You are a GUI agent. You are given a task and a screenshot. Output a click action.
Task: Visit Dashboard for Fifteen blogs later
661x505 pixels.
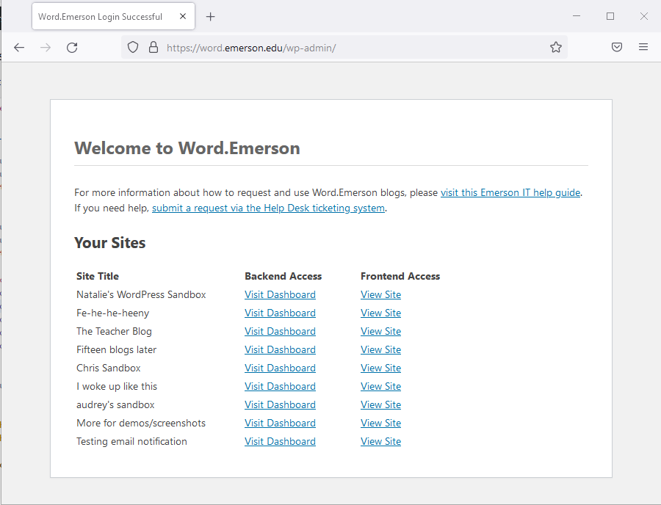[x=280, y=349]
